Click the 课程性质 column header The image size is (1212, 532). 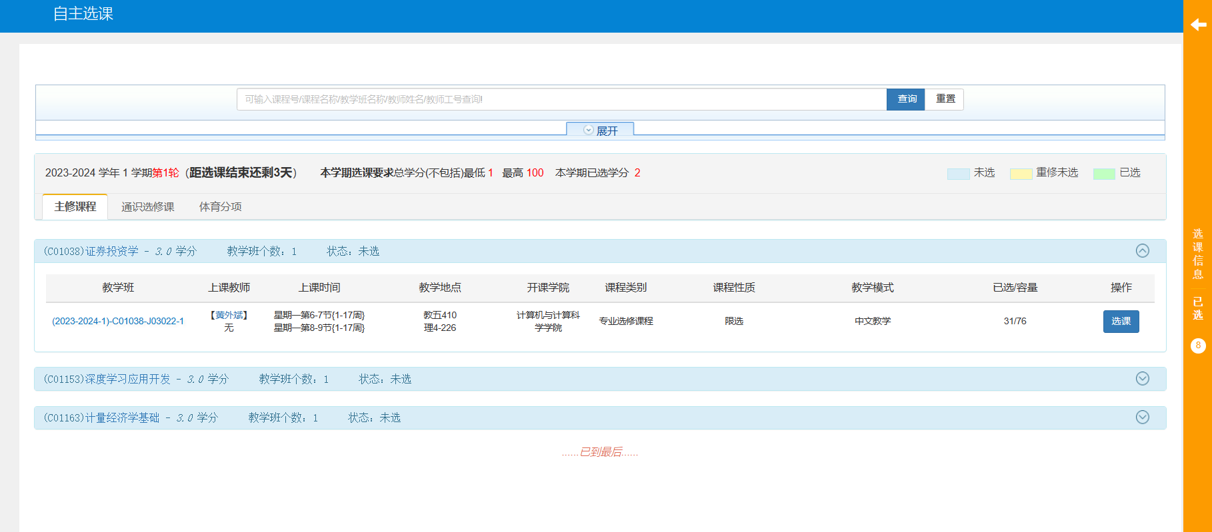click(x=734, y=288)
